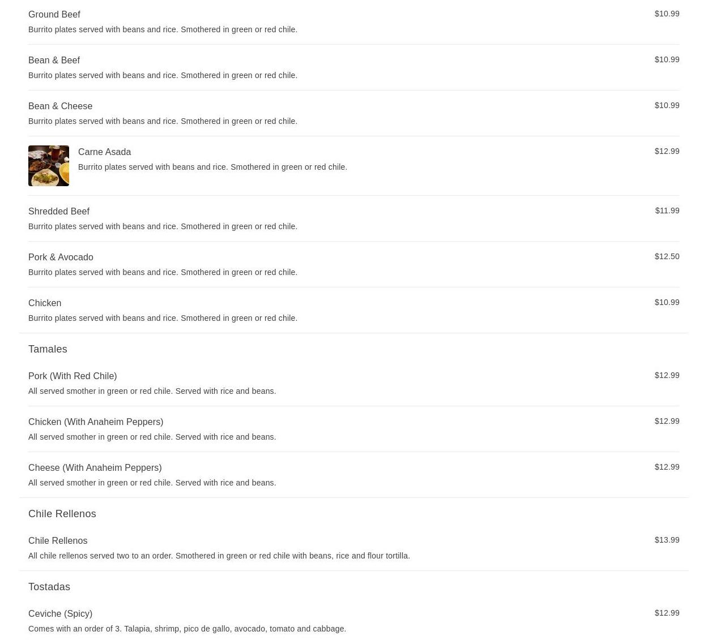Image resolution: width=708 pixels, height=640 pixels.
Task: Open the Carne Asada food thumbnail
Action: tap(49, 166)
